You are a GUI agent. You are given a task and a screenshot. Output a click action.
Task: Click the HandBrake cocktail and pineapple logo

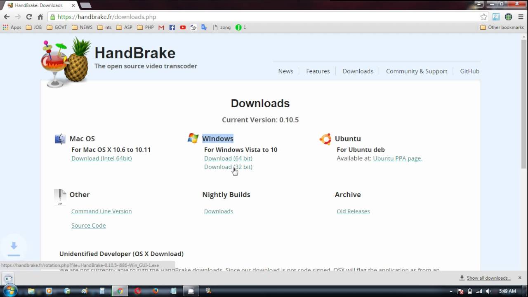(66, 62)
